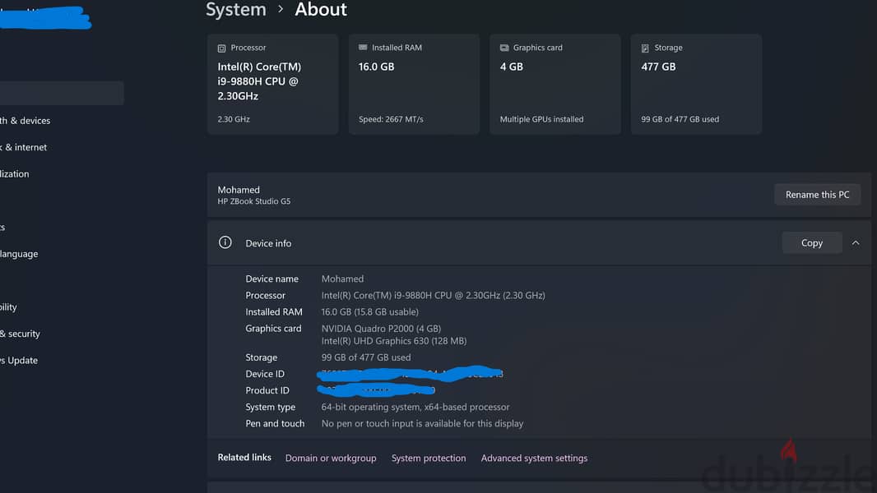
Task: Click the Product ID label
Action: 267,390
